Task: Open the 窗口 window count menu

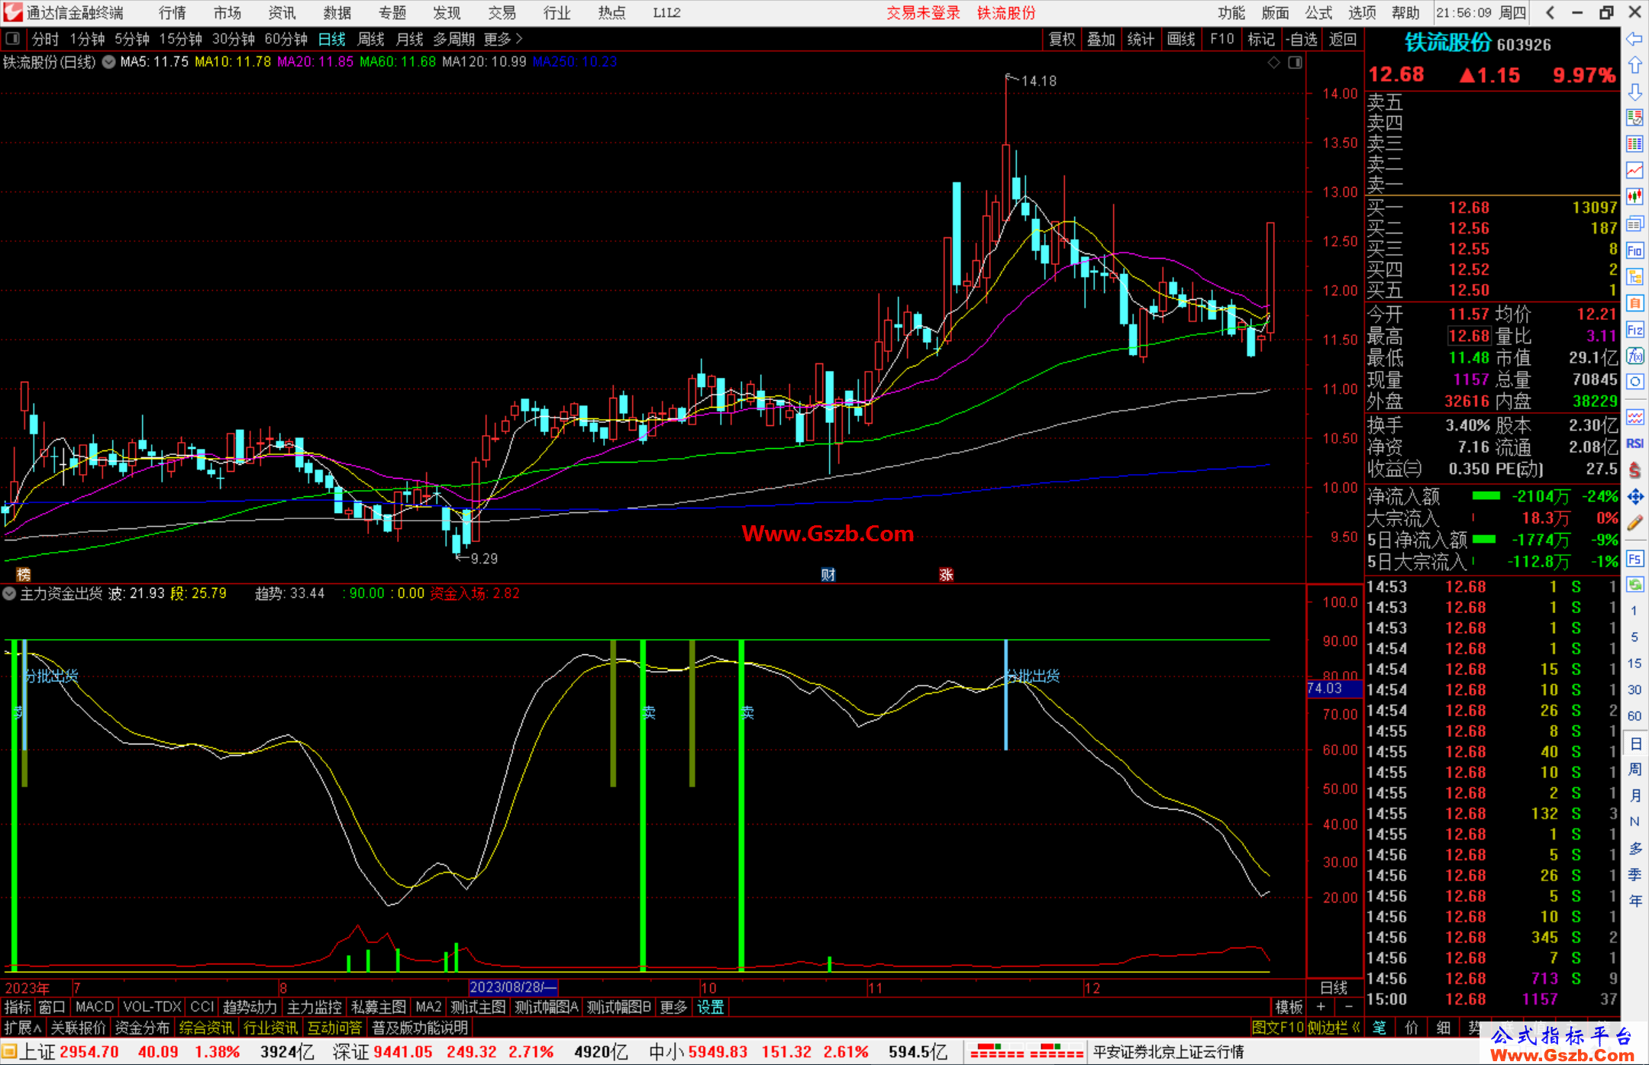Action: point(52,1007)
